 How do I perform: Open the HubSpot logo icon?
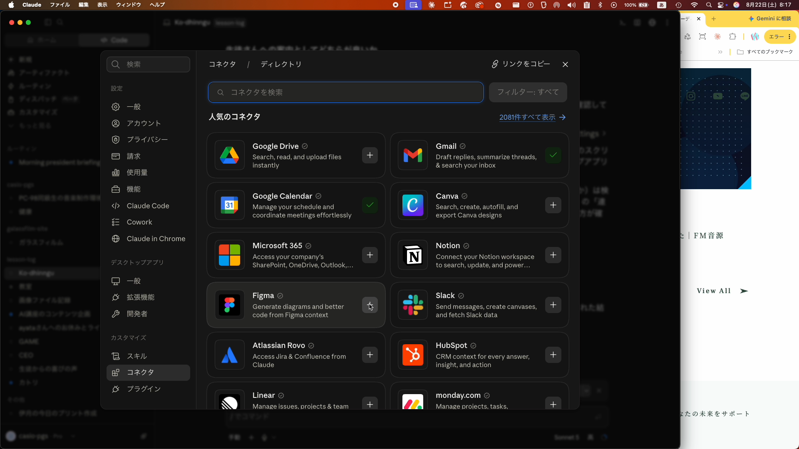coord(413,355)
